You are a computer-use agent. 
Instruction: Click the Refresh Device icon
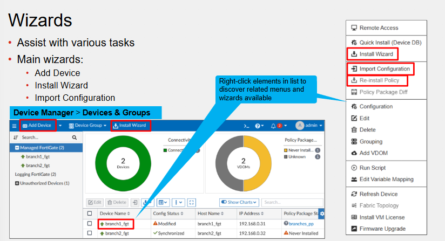pos(354,194)
